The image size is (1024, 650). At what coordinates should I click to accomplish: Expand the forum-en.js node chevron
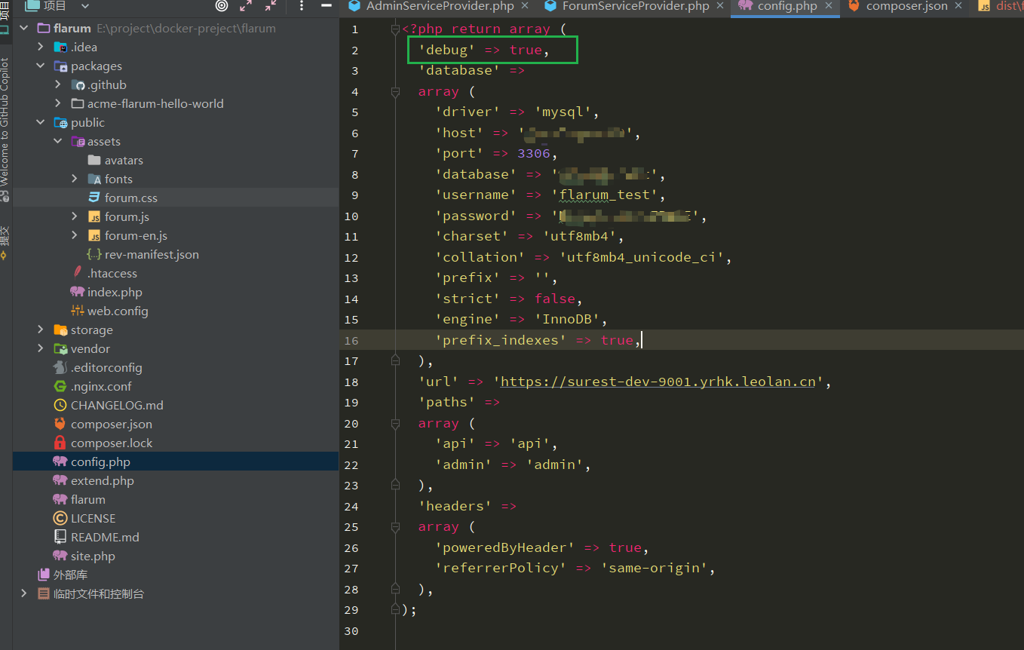[75, 235]
